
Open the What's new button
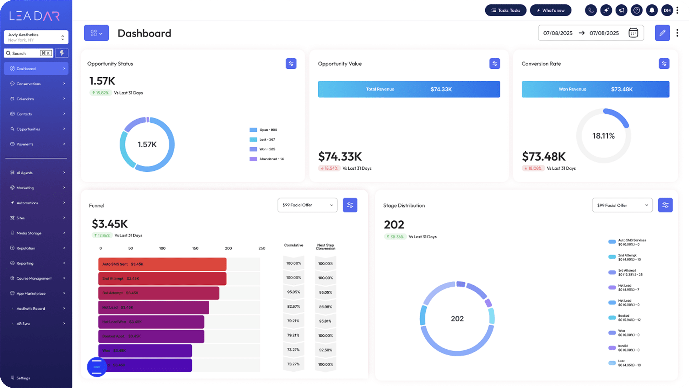(550, 10)
